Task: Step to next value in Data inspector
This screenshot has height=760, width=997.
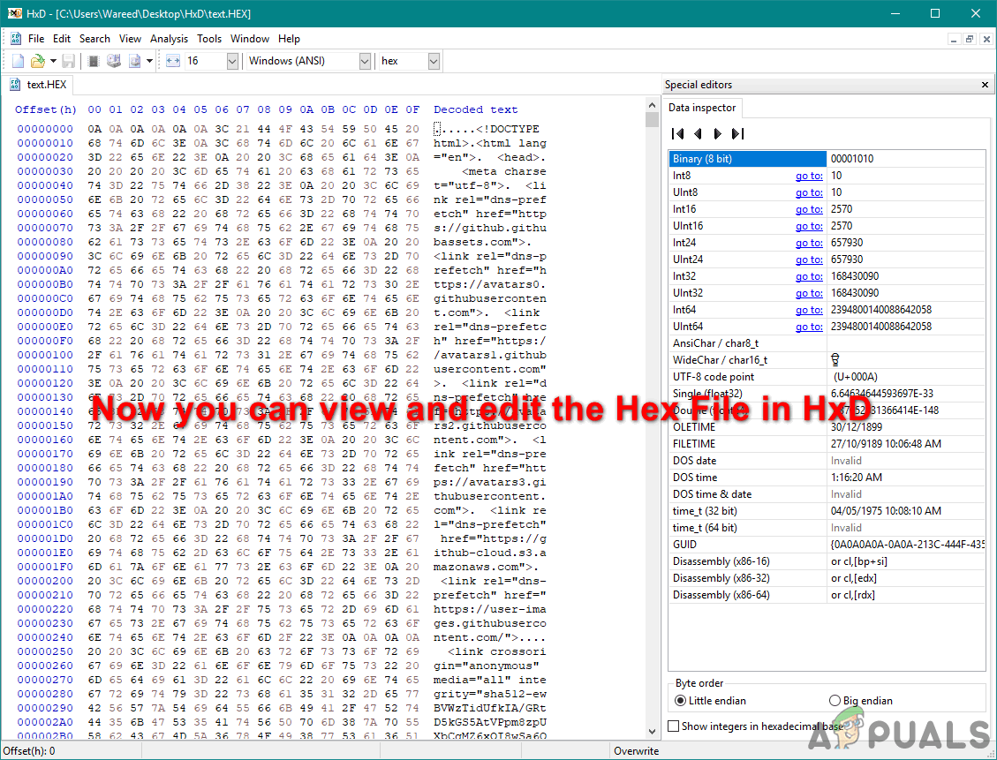Action: [717, 133]
